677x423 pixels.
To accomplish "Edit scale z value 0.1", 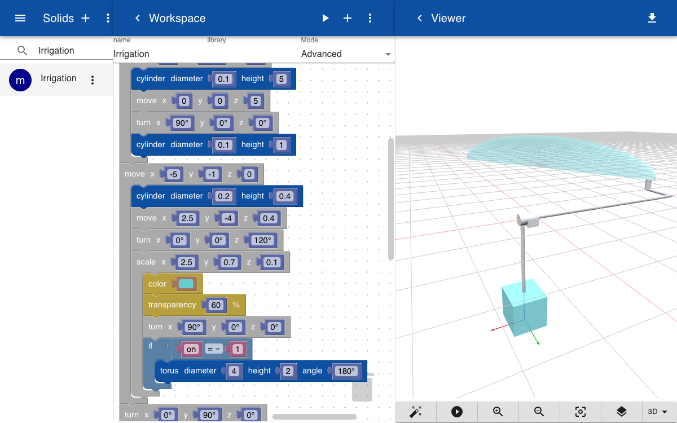I will coord(272,262).
